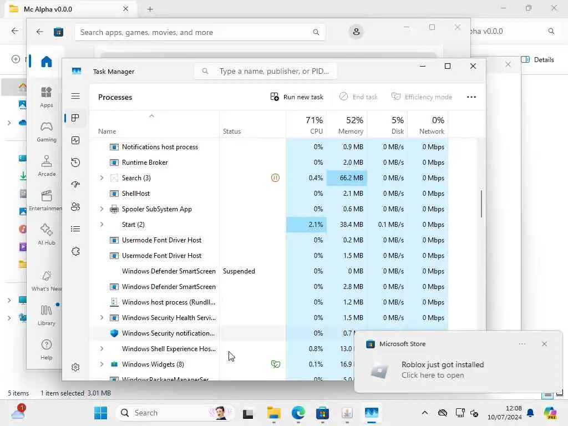Expand Windows Shell Experience Host row
The image size is (568, 426).
coord(102,349)
